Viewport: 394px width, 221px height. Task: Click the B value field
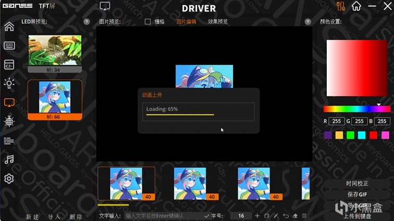click(x=382, y=121)
